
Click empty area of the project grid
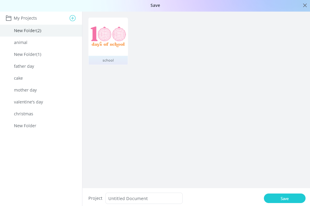tap(198, 119)
